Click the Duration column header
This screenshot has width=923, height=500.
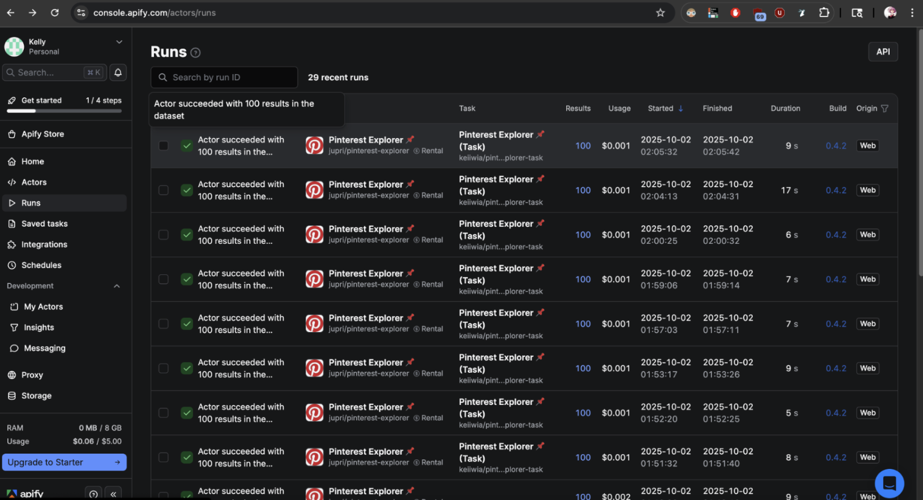pos(785,109)
